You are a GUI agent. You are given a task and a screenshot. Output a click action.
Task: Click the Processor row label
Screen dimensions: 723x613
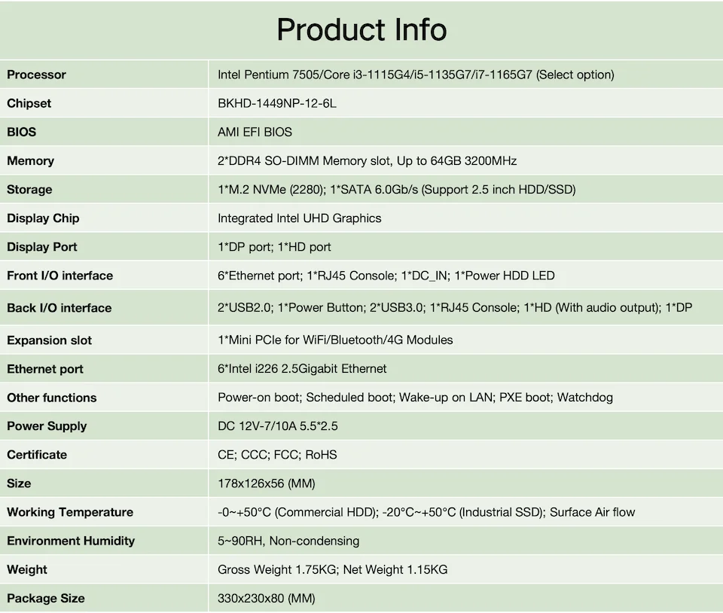click(36, 75)
